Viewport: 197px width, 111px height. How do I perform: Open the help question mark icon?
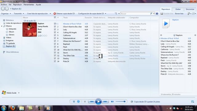[x=157, y=14]
